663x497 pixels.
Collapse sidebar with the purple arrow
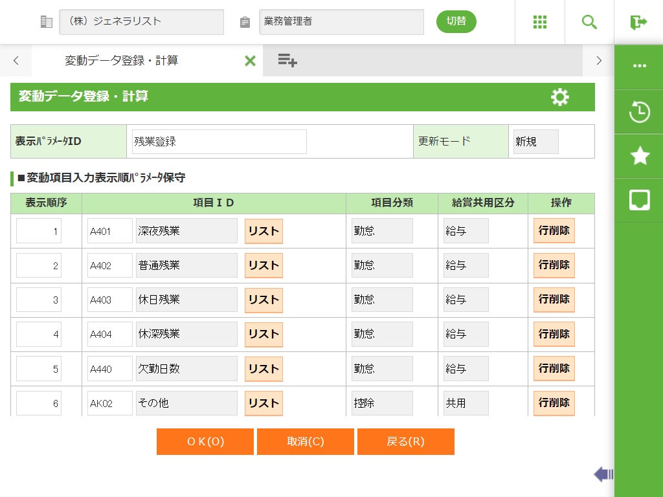click(x=603, y=474)
